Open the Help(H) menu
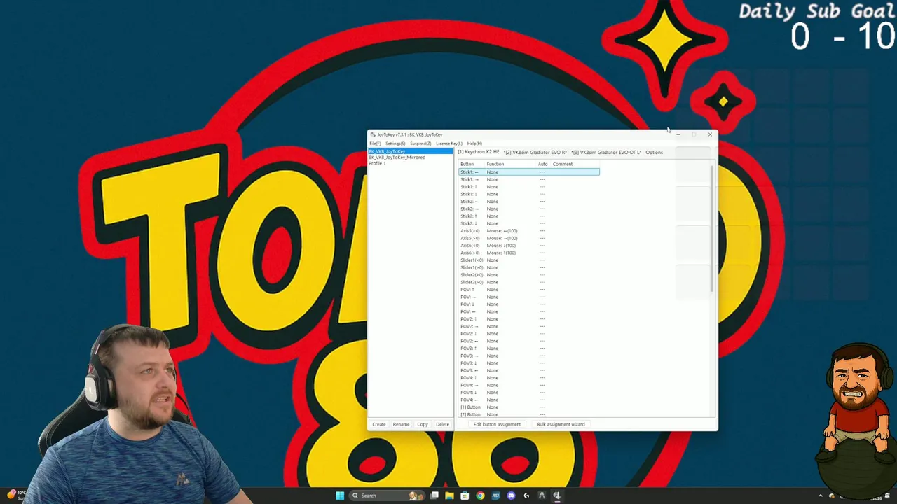Image resolution: width=897 pixels, height=504 pixels. (x=474, y=143)
